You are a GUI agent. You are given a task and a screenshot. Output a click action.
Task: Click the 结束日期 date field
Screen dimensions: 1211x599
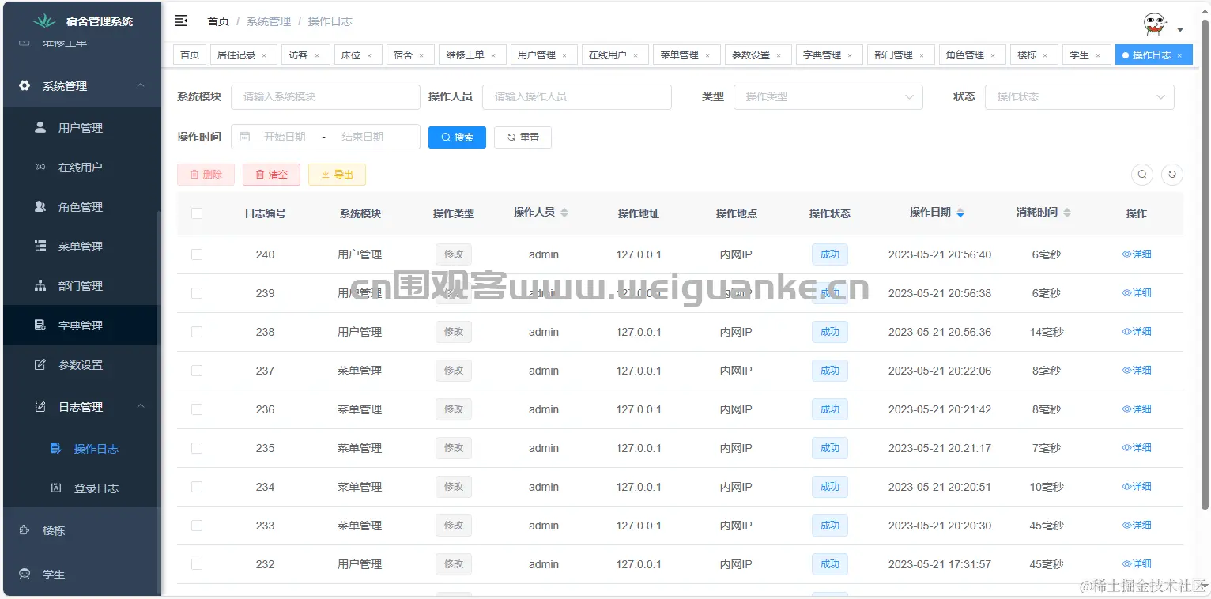362,137
